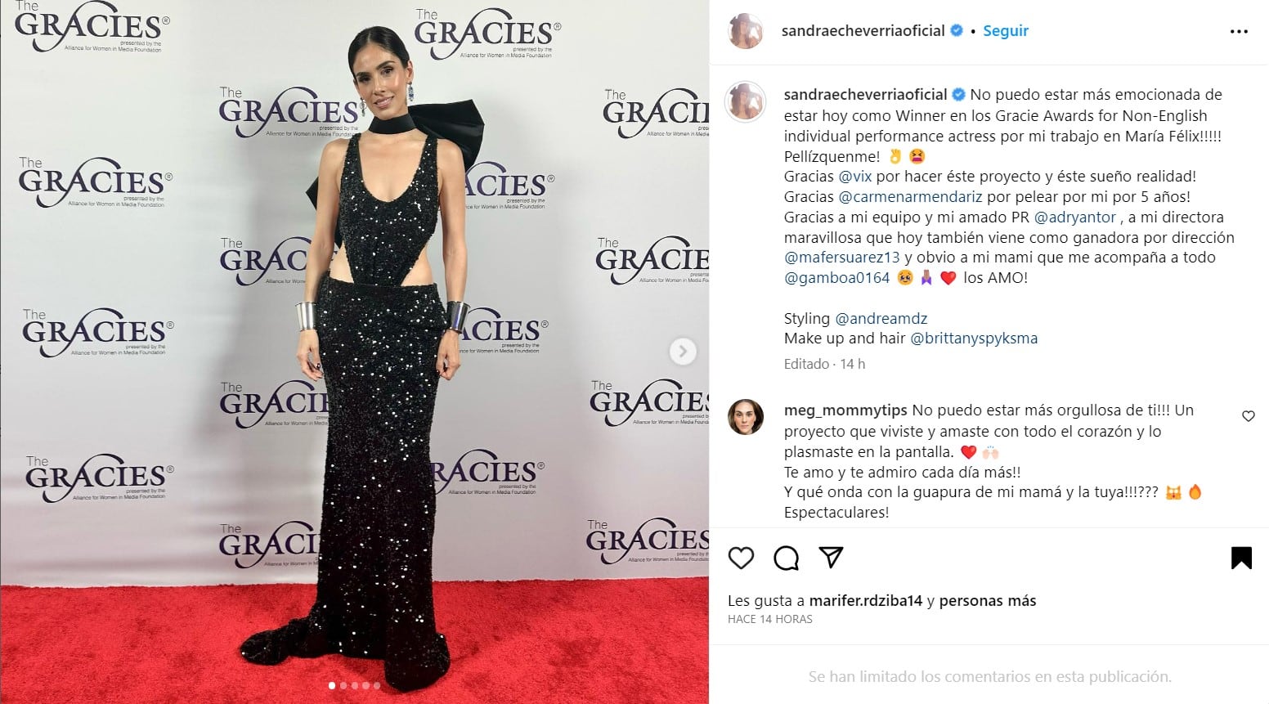Go to next photo with carousel arrow

(683, 352)
